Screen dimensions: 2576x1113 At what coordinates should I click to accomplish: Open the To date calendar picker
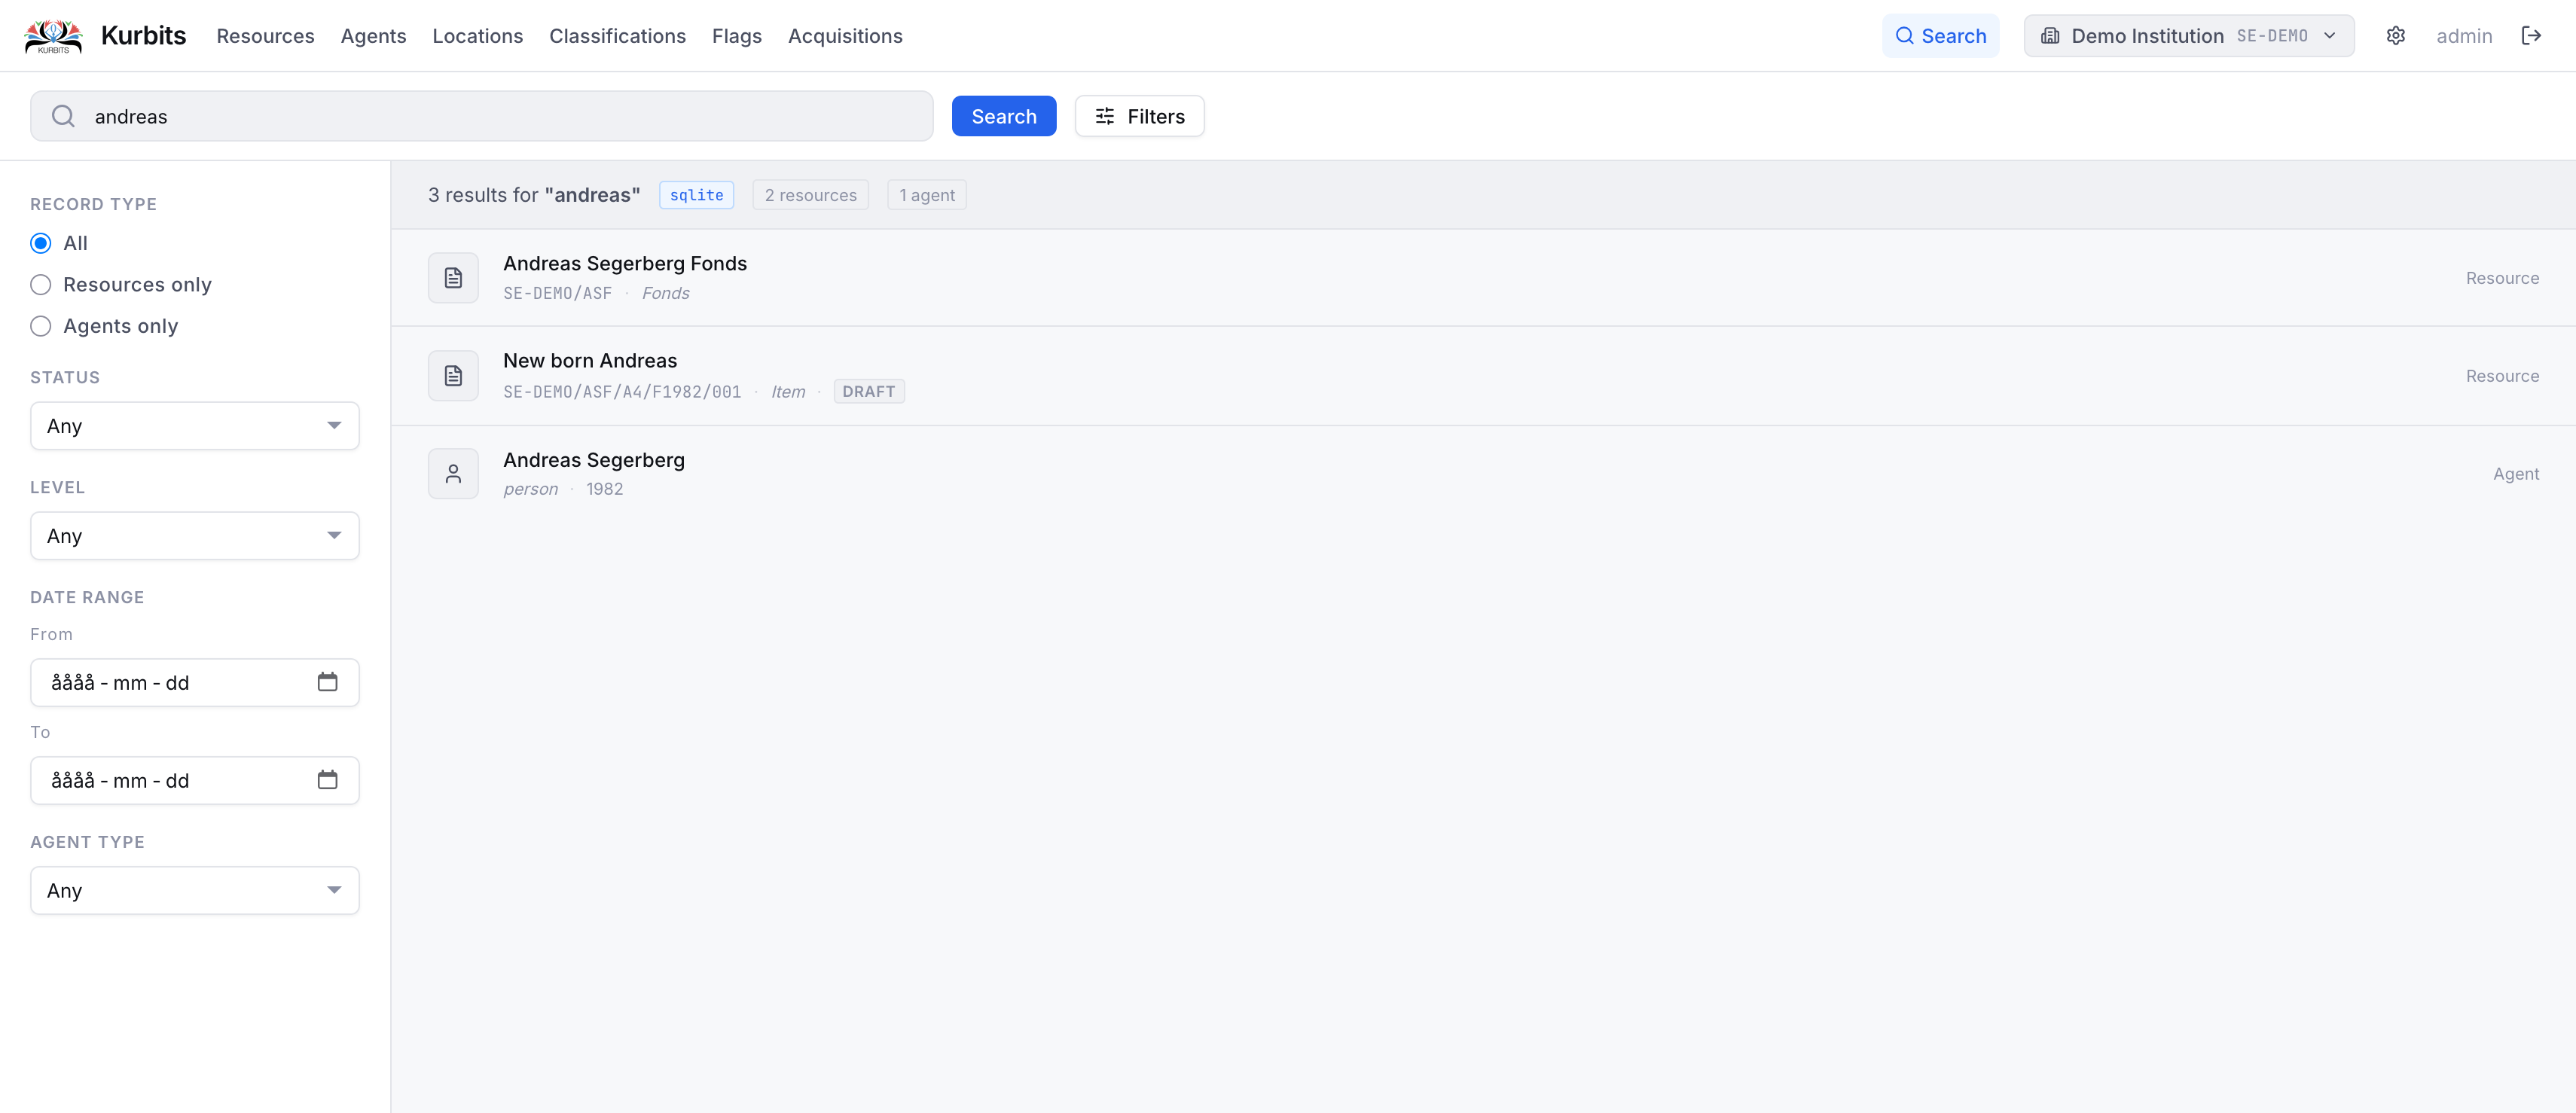[327, 780]
